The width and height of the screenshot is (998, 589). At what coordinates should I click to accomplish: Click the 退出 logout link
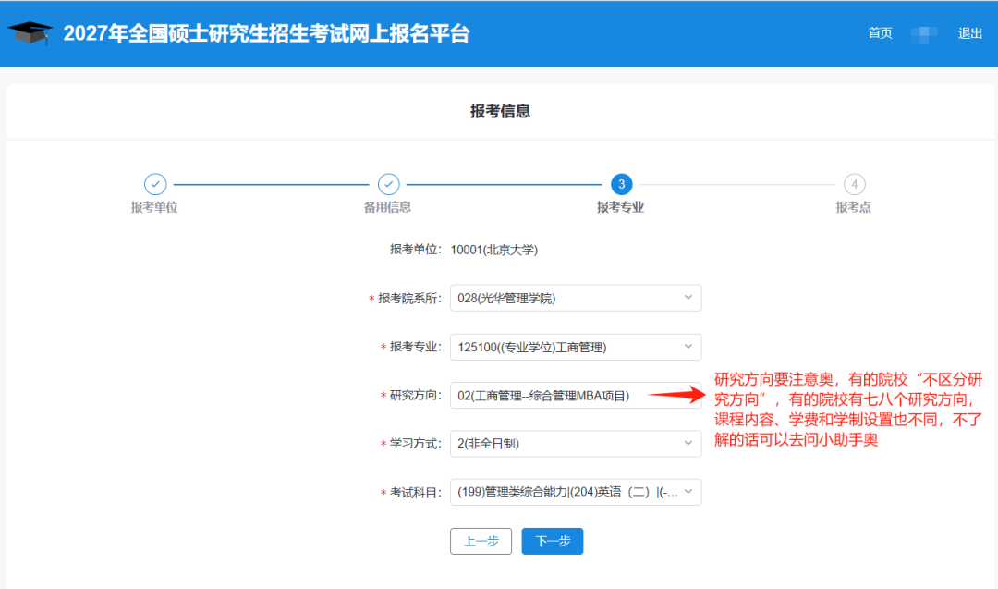pyautogui.click(x=970, y=33)
